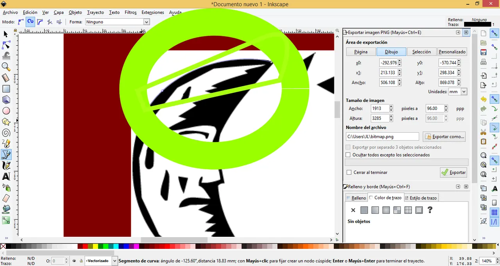Screen dimensions: 500x266
Task: Select the Gradient tool
Action: [x=6, y=221]
